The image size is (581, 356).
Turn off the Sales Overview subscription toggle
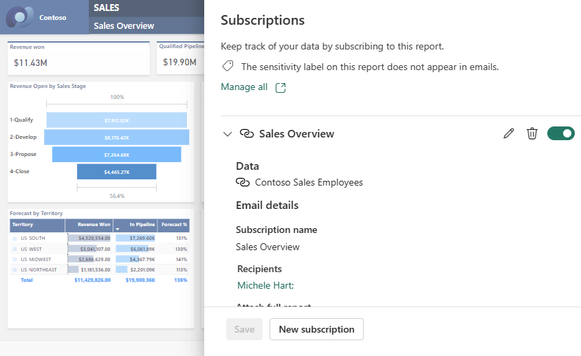[x=560, y=133]
